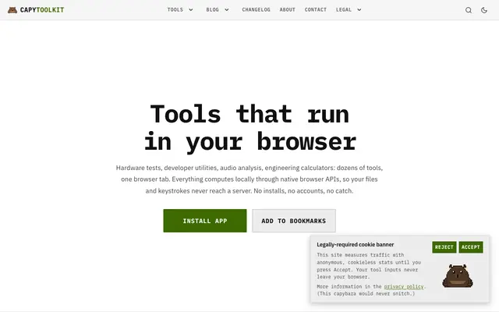Reject cookies in the banner
The height and width of the screenshot is (312, 499).
pyautogui.click(x=444, y=247)
